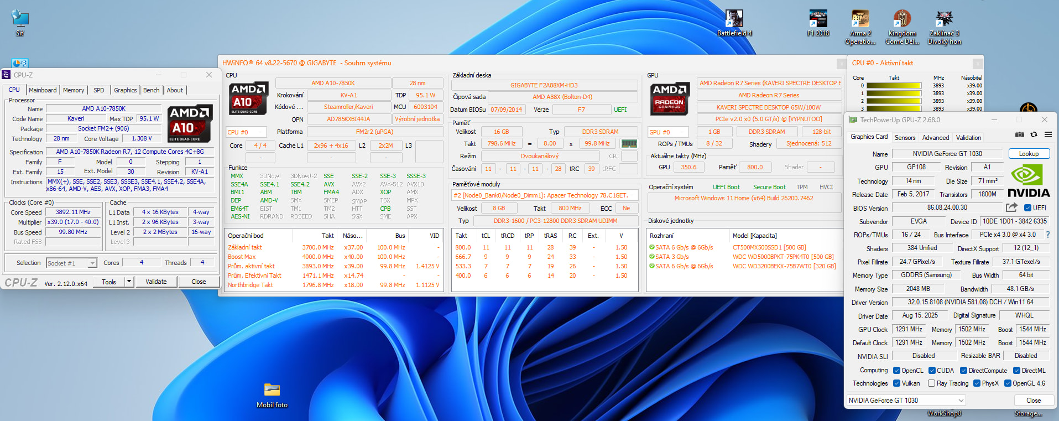Click the Lookup button in GPU-Z

[1029, 154]
